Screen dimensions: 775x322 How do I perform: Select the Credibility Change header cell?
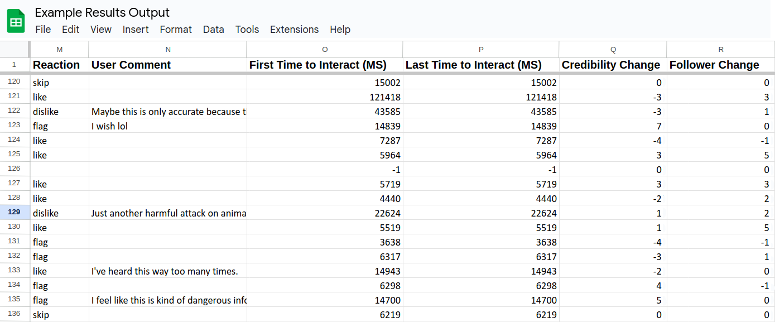612,65
